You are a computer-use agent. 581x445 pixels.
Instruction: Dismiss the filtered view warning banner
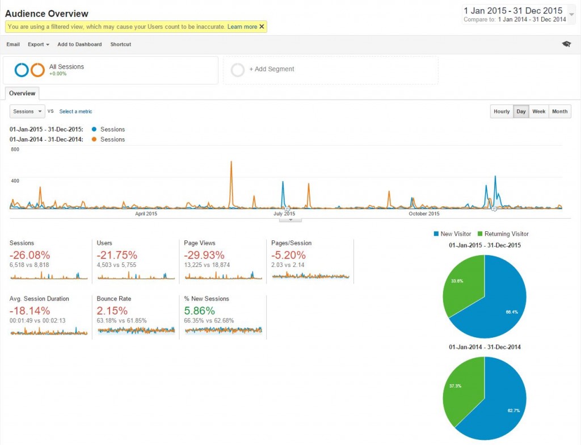click(262, 27)
